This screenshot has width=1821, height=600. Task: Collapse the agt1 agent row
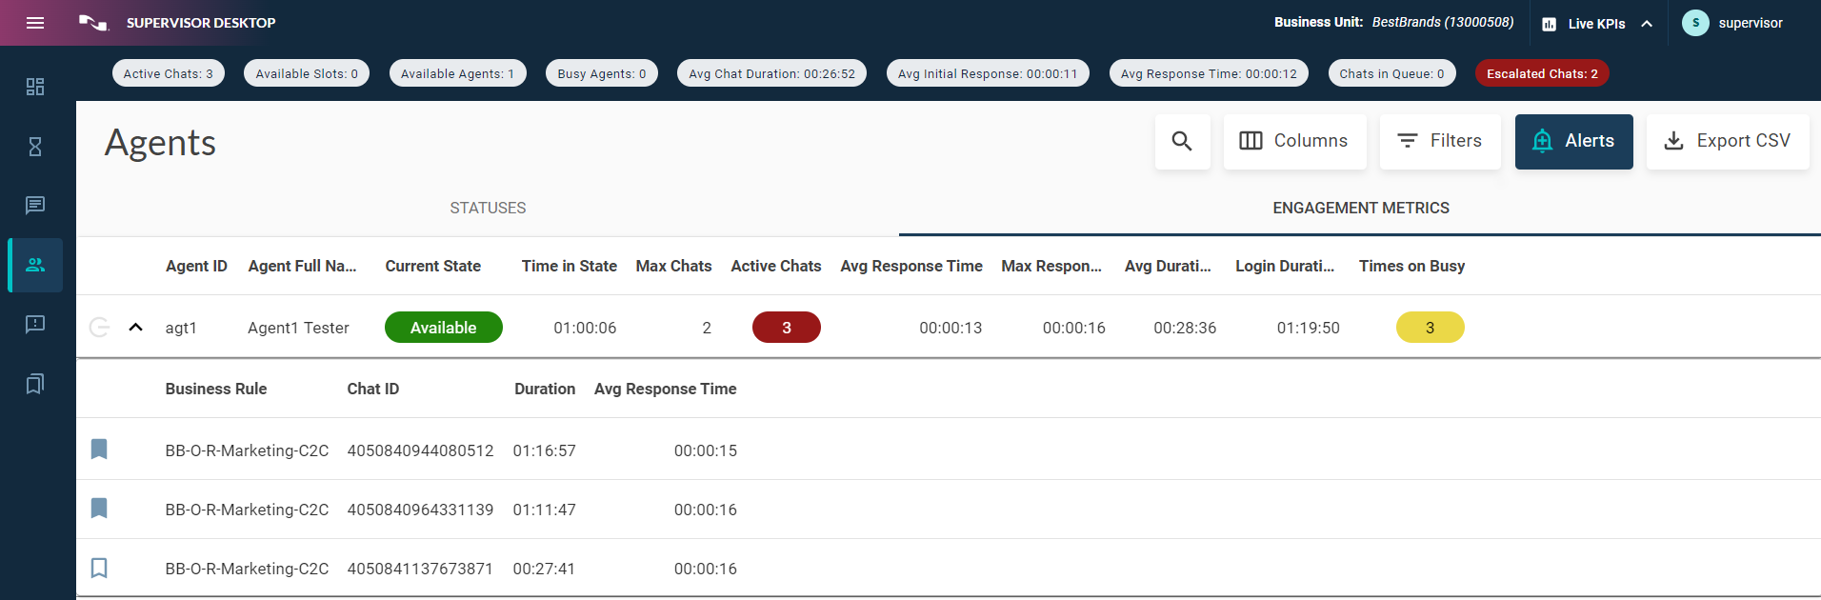tap(136, 328)
